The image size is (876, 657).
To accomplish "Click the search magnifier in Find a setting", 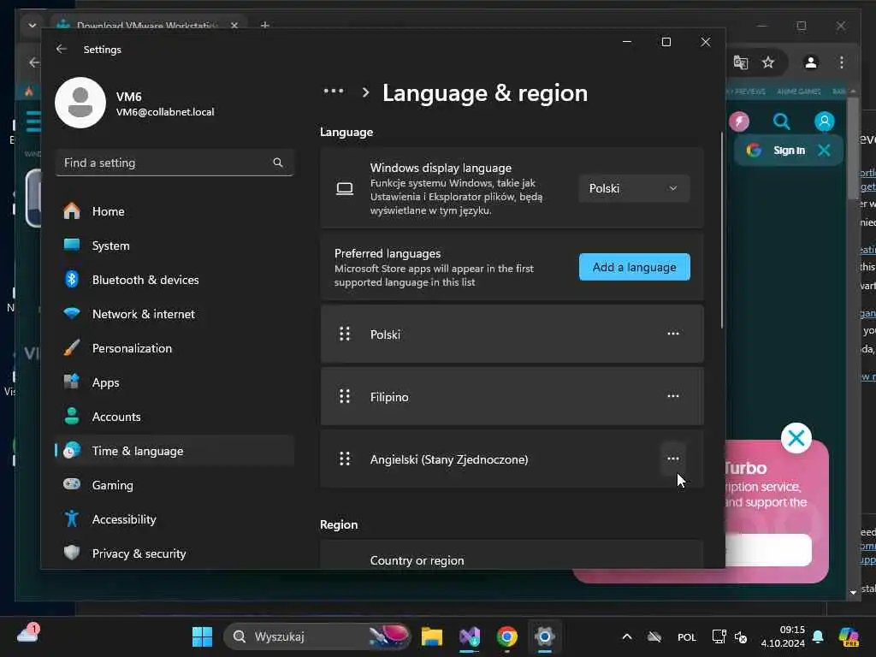I will point(278,163).
